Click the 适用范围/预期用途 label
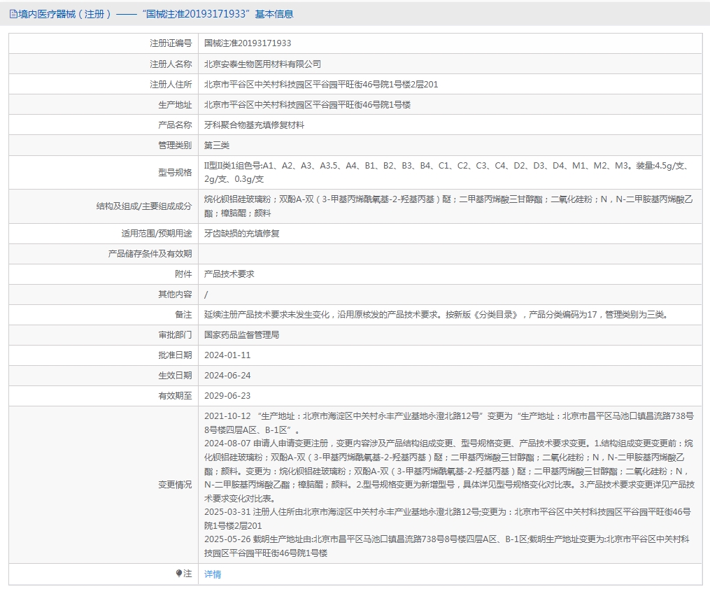Image resolution: width=710 pixels, height=589 pixels. pos(156,233)
